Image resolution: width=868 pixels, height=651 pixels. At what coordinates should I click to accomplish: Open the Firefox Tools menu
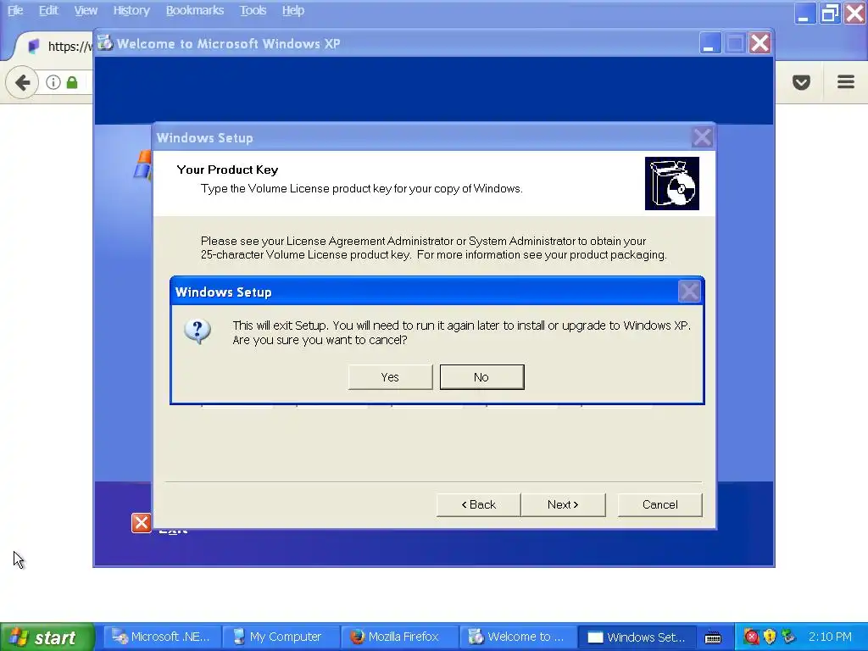[253, 10]
